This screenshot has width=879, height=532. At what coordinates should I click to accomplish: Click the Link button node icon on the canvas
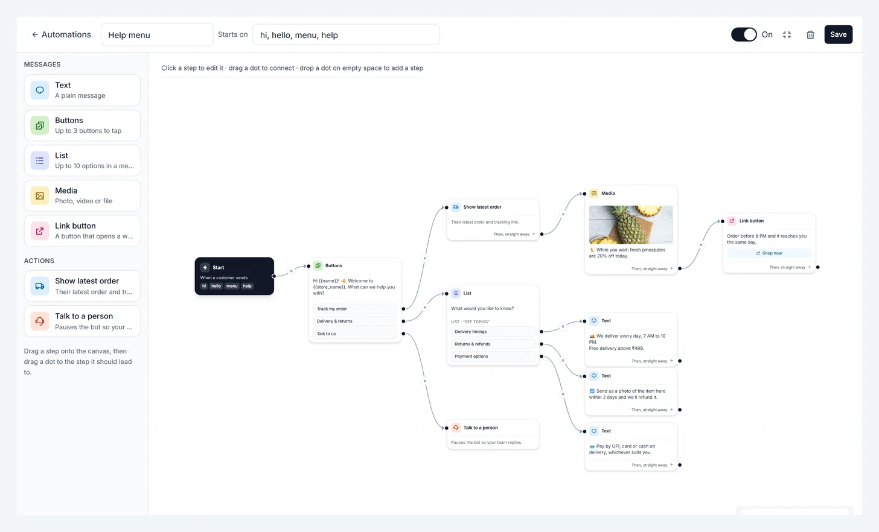click(x=732, y=221)
